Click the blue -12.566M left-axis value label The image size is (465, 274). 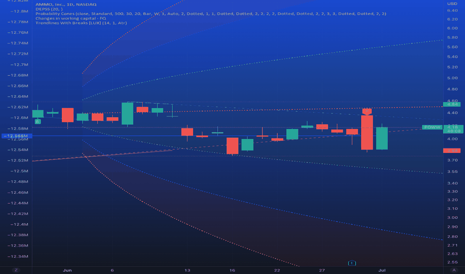[17, 136]
